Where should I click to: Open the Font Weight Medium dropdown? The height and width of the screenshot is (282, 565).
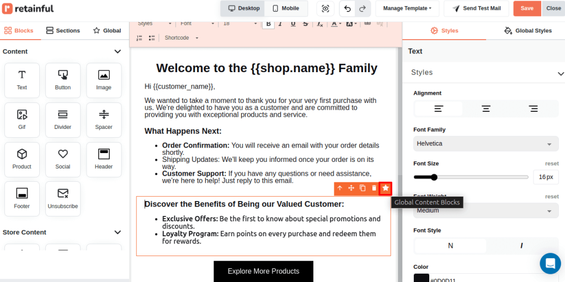[486, 210]
